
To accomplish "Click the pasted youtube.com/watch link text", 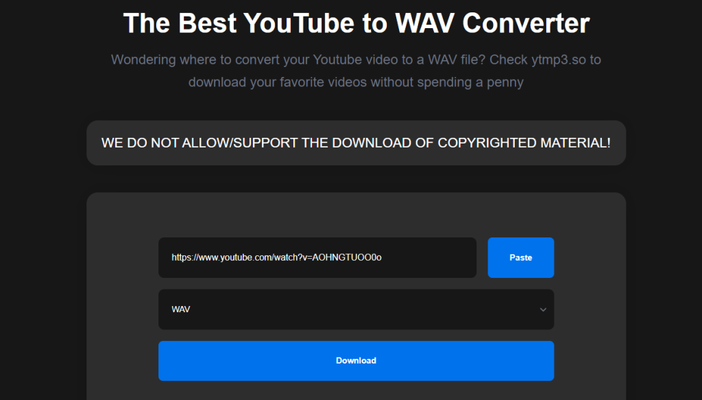I will (x=276, y=258).
